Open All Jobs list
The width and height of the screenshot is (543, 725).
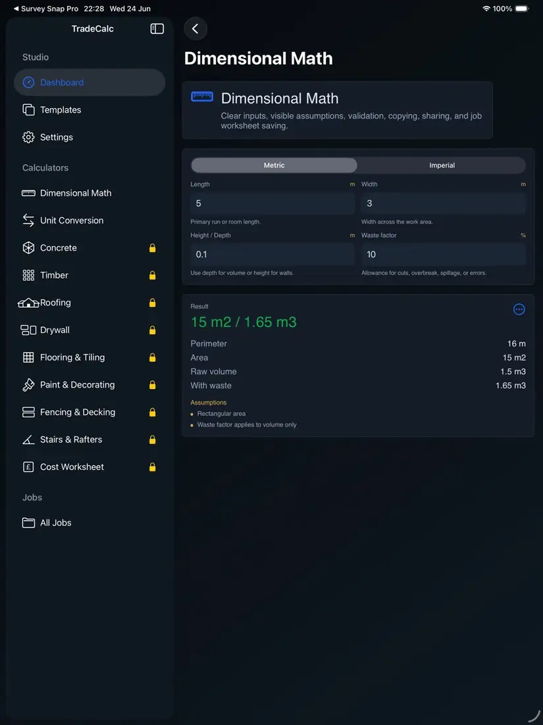tap(90, 523)
